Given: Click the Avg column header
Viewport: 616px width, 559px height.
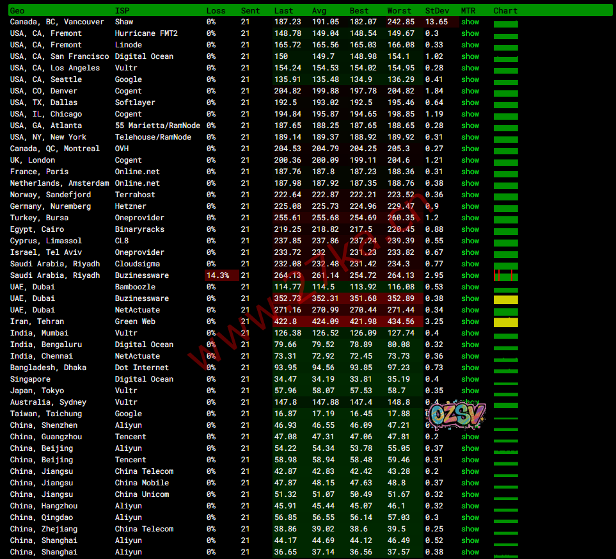Looking at the screenshot, I should [319, 11].
